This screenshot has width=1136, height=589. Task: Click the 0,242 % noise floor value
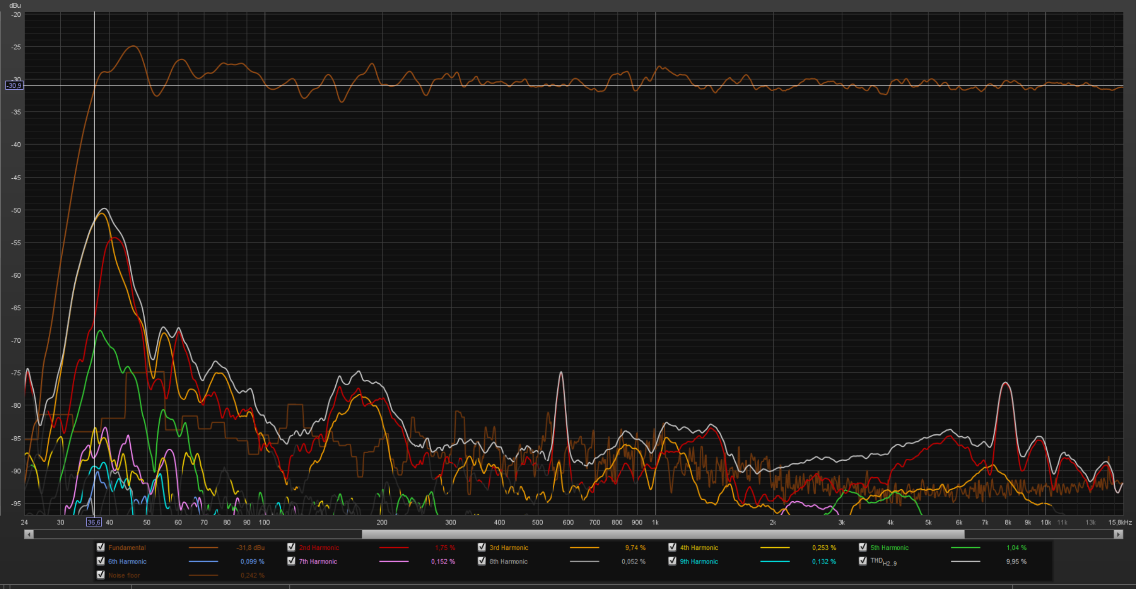(252, 576)
